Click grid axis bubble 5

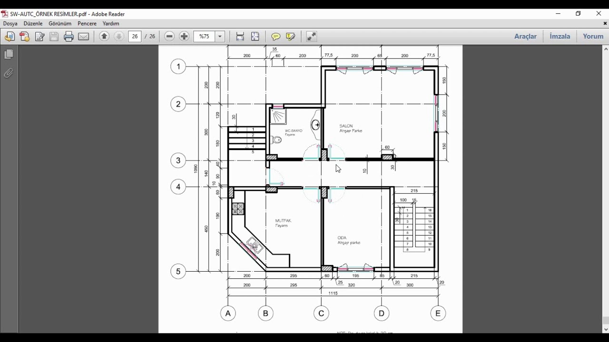178,272
